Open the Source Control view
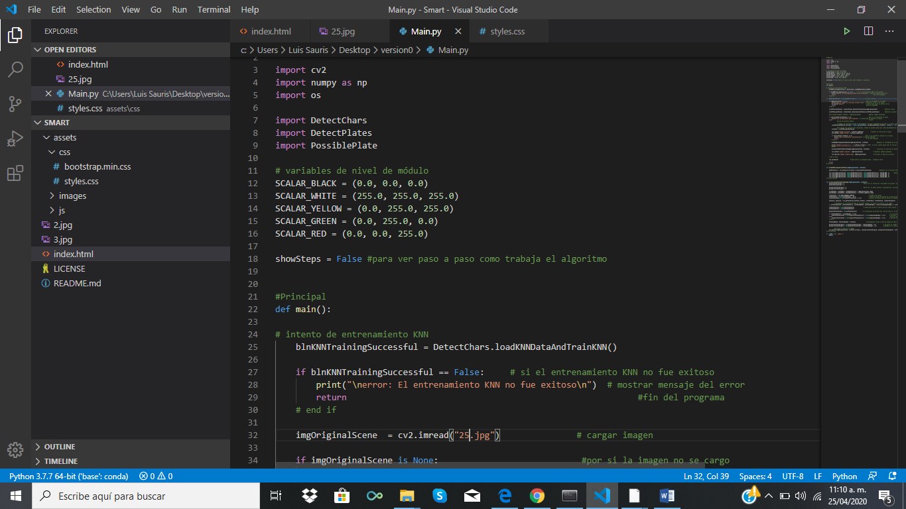906x509 pixels. point(15,104)
